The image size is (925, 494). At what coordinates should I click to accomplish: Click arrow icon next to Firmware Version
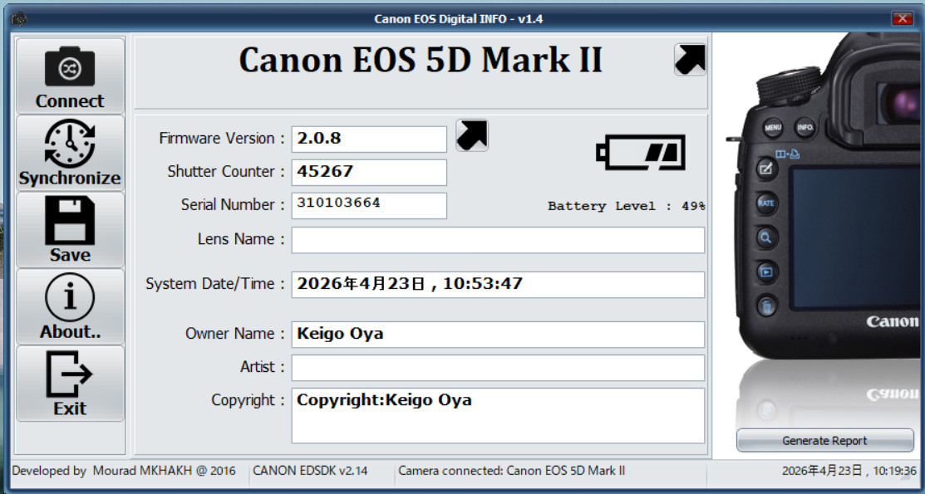point(472,135)
